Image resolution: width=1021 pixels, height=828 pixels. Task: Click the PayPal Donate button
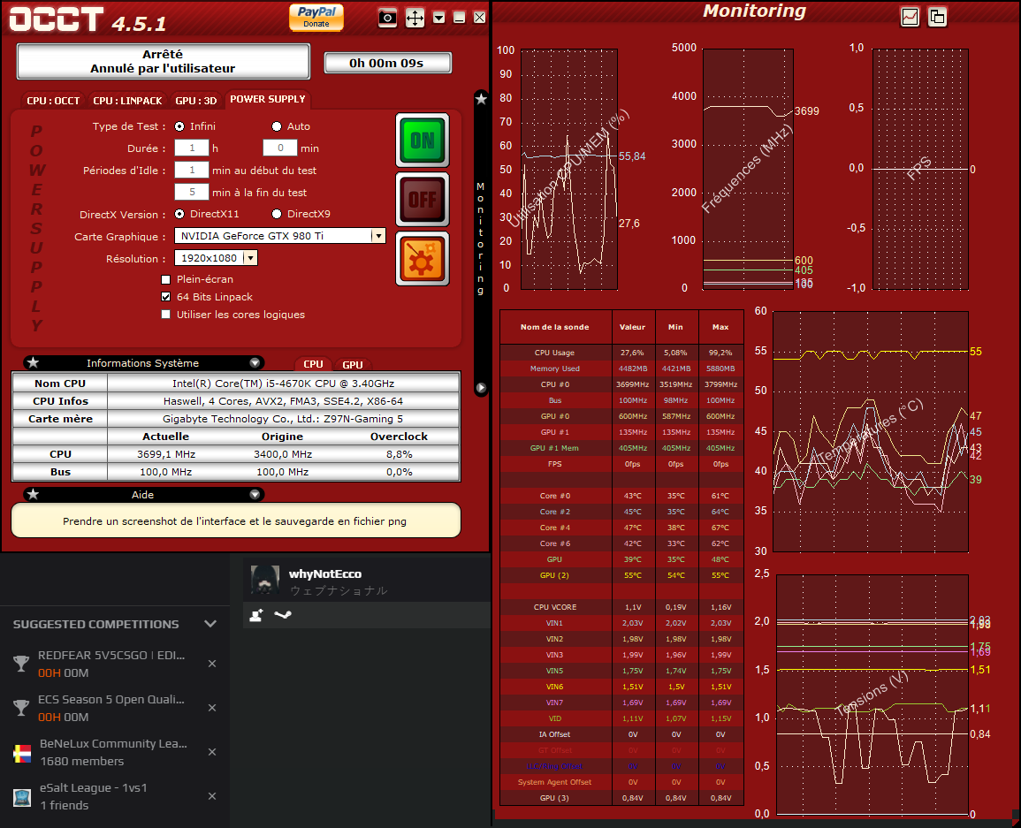(316, 17)
